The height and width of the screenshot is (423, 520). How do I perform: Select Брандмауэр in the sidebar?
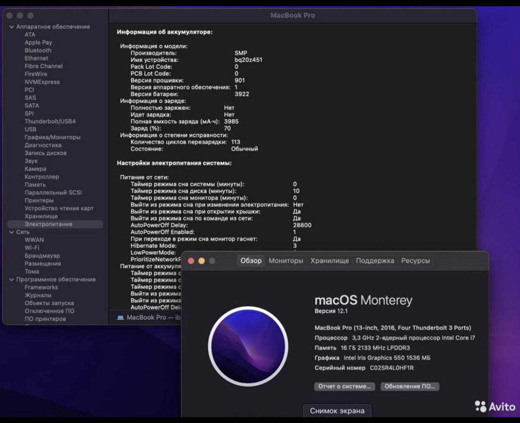coord(42,256)
